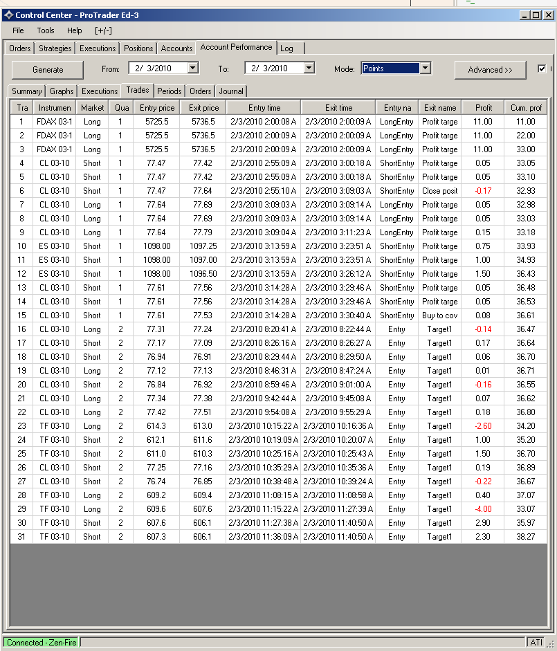Click cumulative profit 36.89 in trade 26
The image size is (557, 651).
tap(525, 468)
